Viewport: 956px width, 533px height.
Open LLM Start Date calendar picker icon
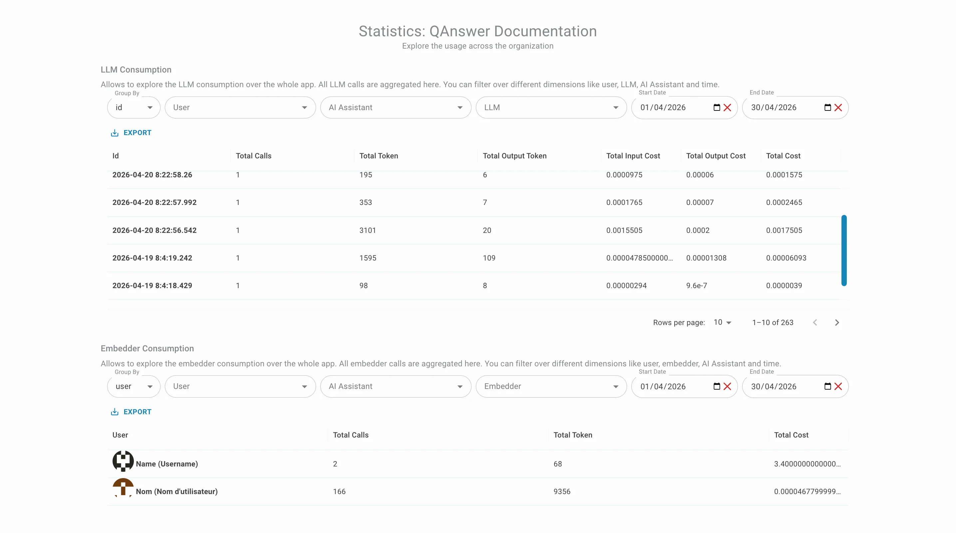tap(717, 107)
